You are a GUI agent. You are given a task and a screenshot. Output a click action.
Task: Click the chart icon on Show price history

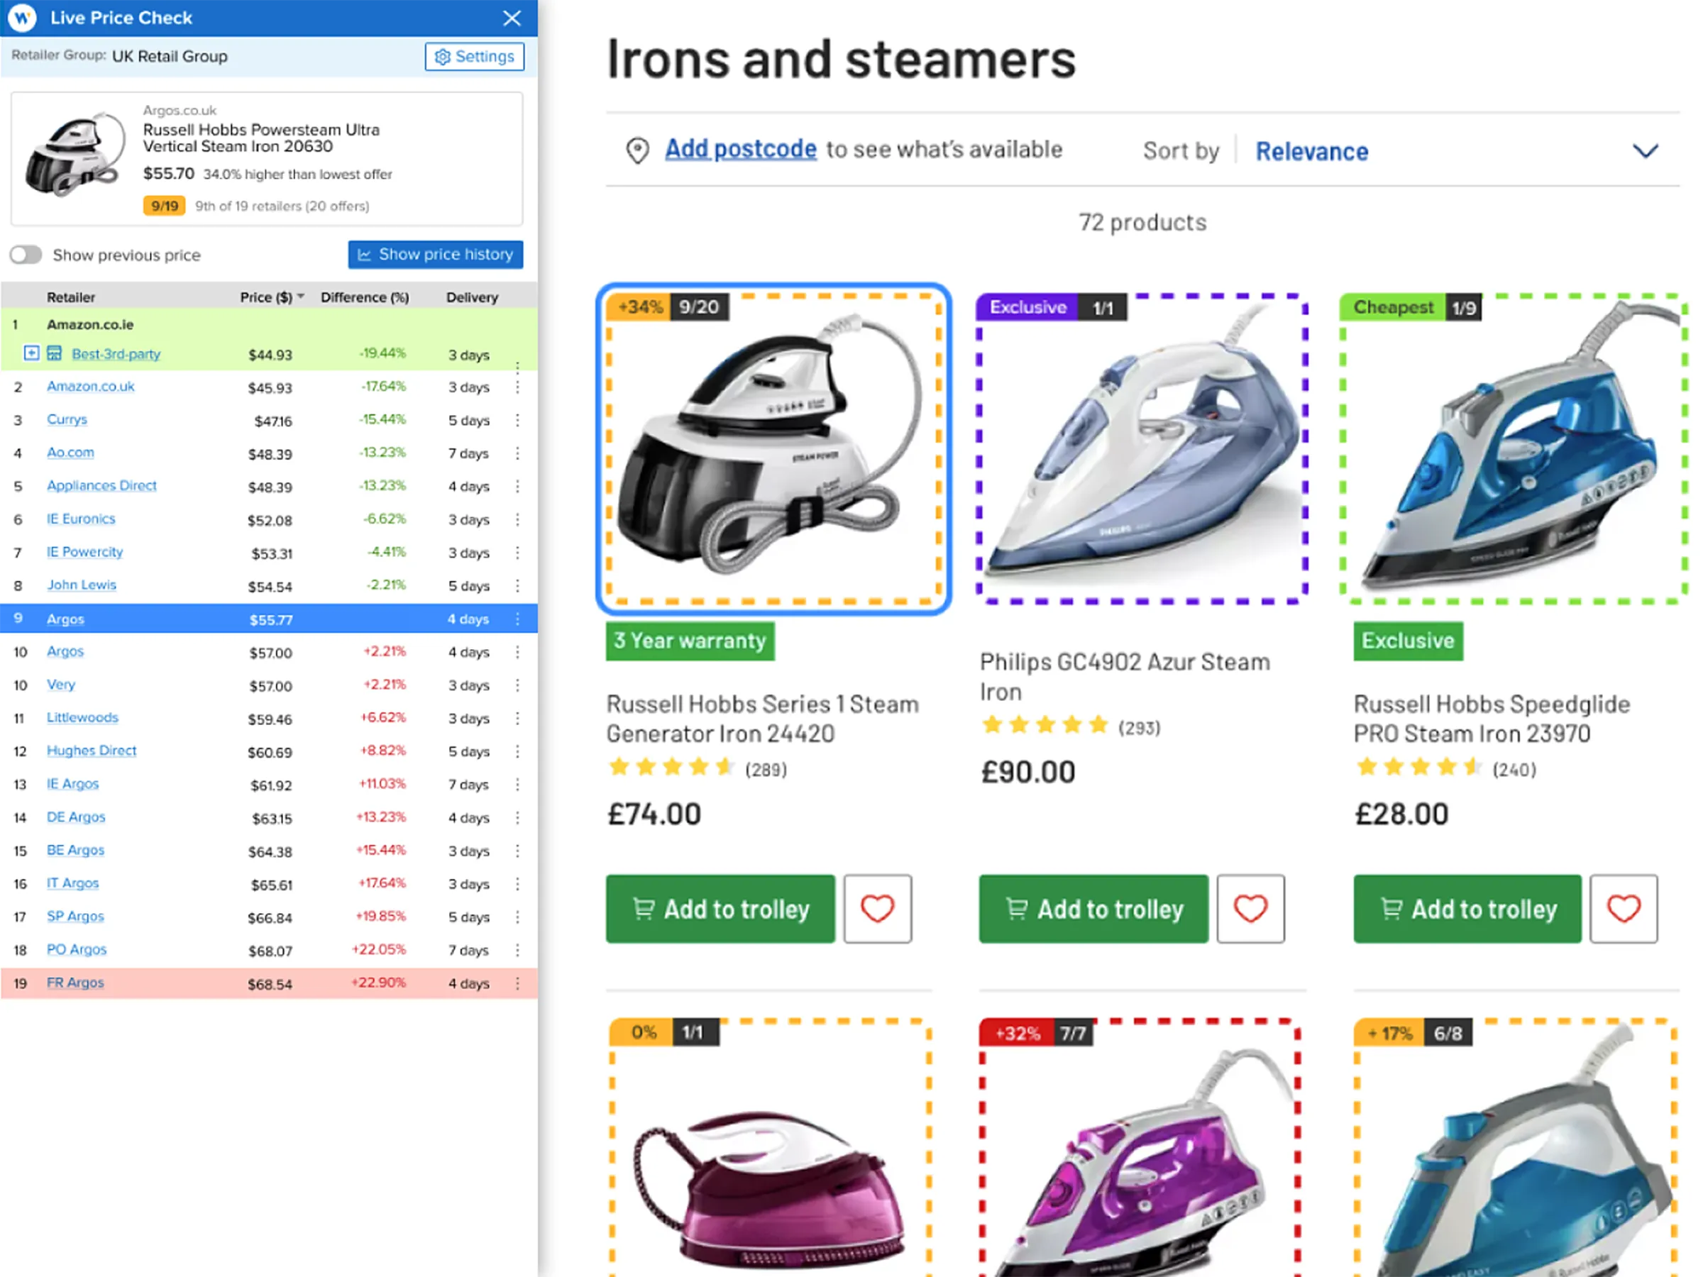click(x=365, y=254)
